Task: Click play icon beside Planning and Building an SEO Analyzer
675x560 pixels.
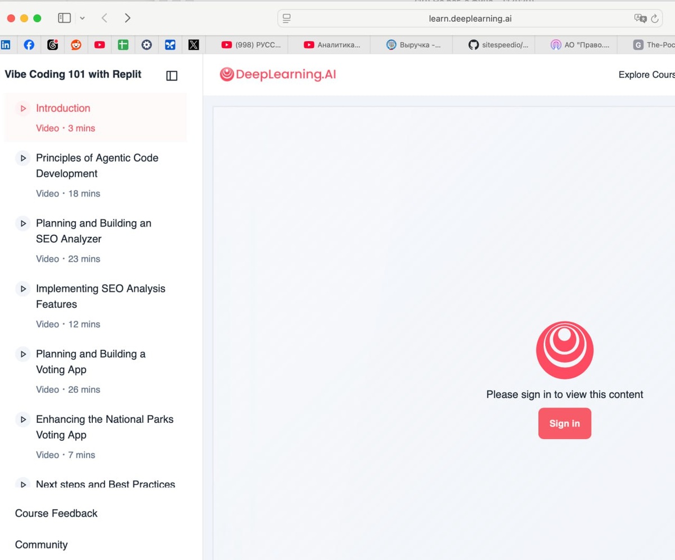Action: click(x=22, y=223)
